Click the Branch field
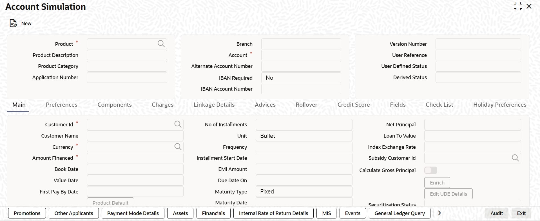Screen dimensions: 540x221 pyautogui.click(x=301, y=44)
